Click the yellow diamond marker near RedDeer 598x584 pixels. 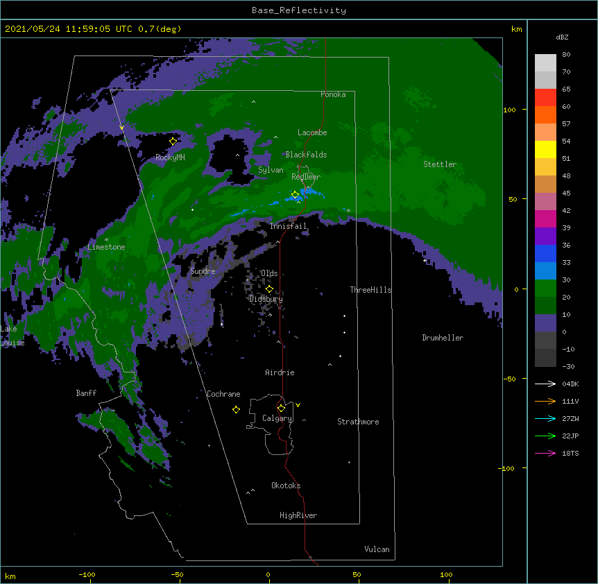[296, 195]
